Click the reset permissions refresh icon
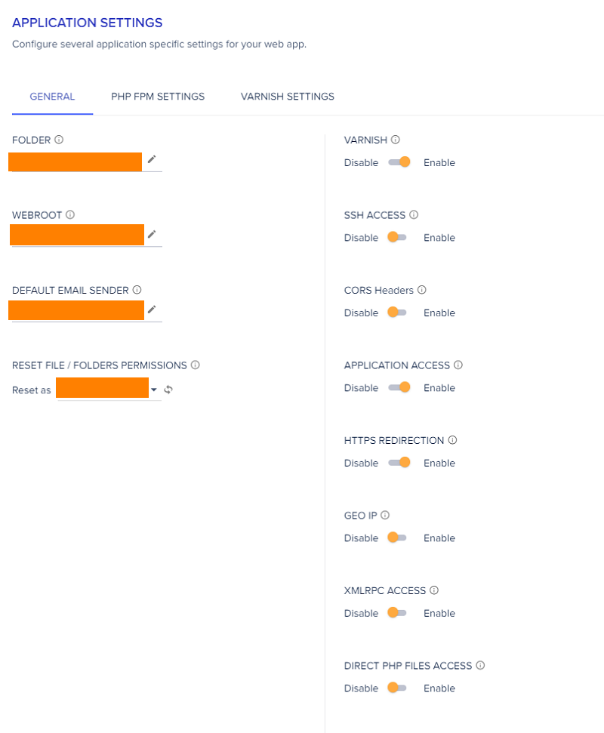 point(168,390)
